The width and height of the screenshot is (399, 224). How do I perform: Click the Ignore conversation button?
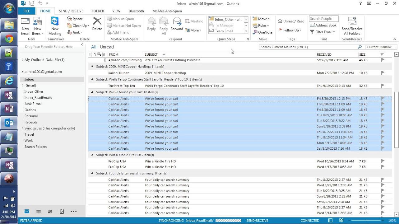75,19
